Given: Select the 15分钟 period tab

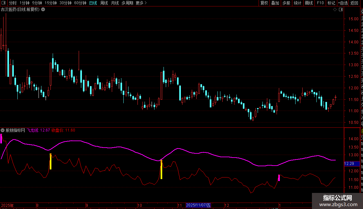Looking at the screenshot, I should click(x=51, y=3).
